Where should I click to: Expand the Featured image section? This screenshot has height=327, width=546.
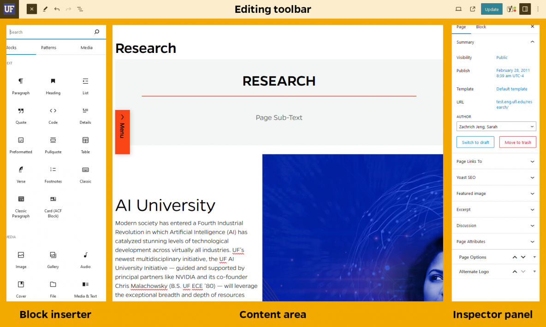[x=495, y=193]
